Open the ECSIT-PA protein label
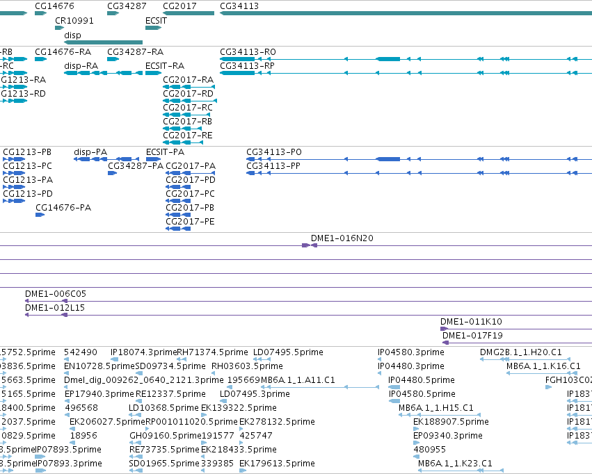Viewport: 592px width, 474px height. click(166, 152)
